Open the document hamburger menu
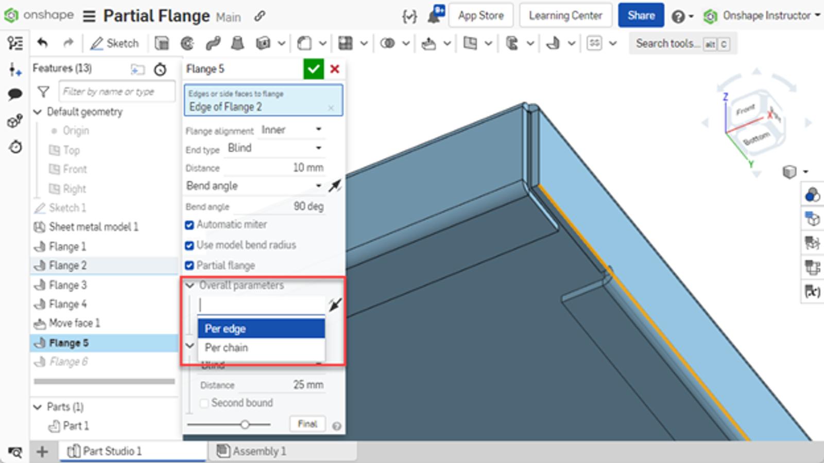Image resolution: width=824 pixels, height=463 pixels. [x=89, y=15]
